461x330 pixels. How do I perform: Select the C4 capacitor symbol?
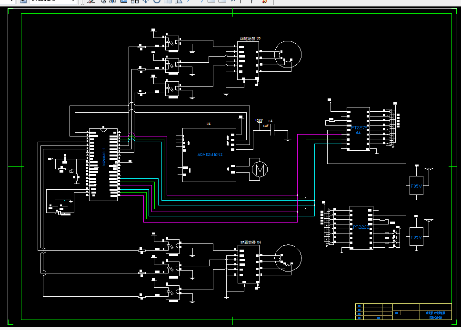coord(272,130)
